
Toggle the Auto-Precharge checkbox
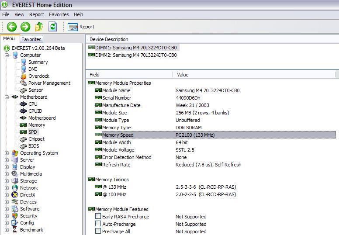click(x=98, y=224)
